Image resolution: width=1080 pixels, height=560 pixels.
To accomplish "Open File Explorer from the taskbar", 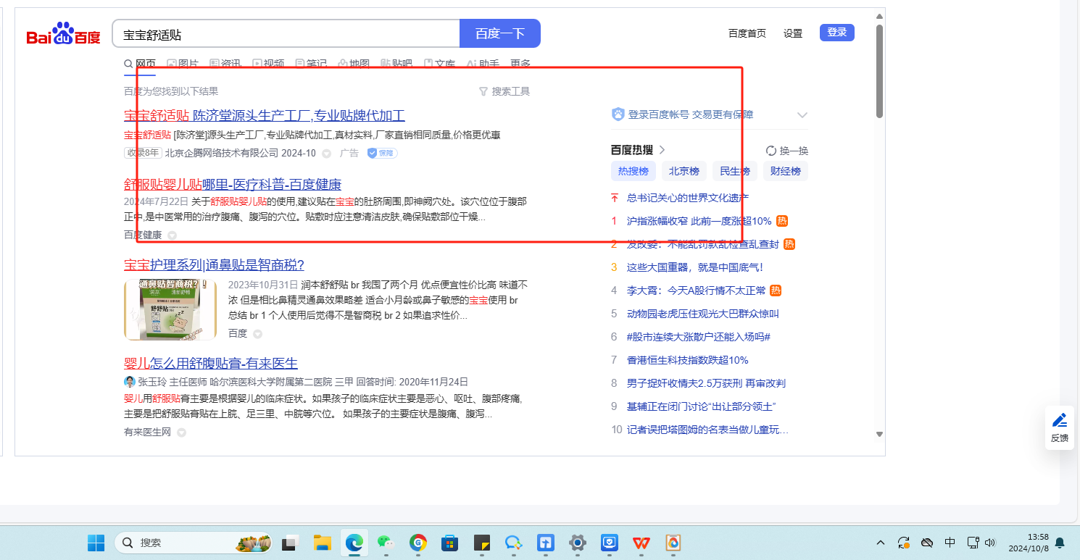I will 322,543.
